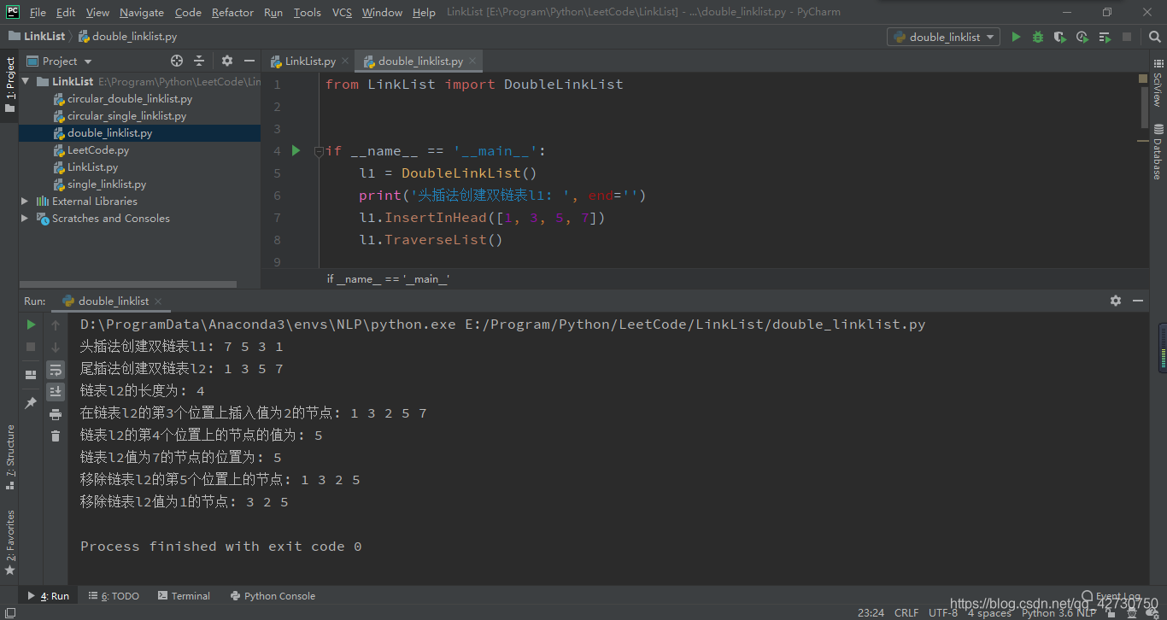Open the Navigate menu
The width and height of the screenshot is (1167, 620).
point(142,12)
